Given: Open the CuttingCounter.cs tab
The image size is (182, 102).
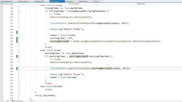Looking at the screenshot, I should coord(23,1).
